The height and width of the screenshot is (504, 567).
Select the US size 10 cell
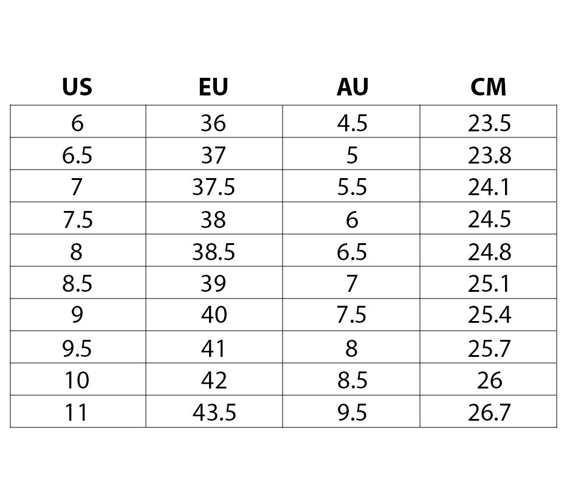point(77,381)
